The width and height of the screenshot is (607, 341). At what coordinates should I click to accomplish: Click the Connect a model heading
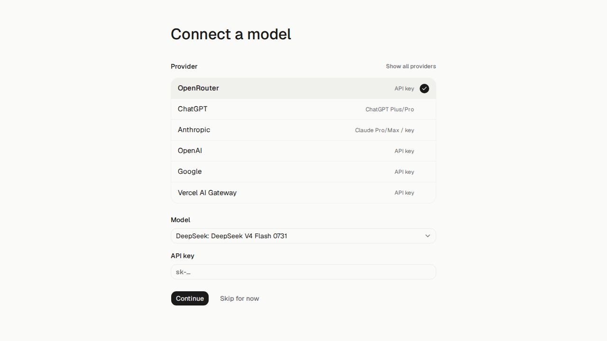[231, 34]
